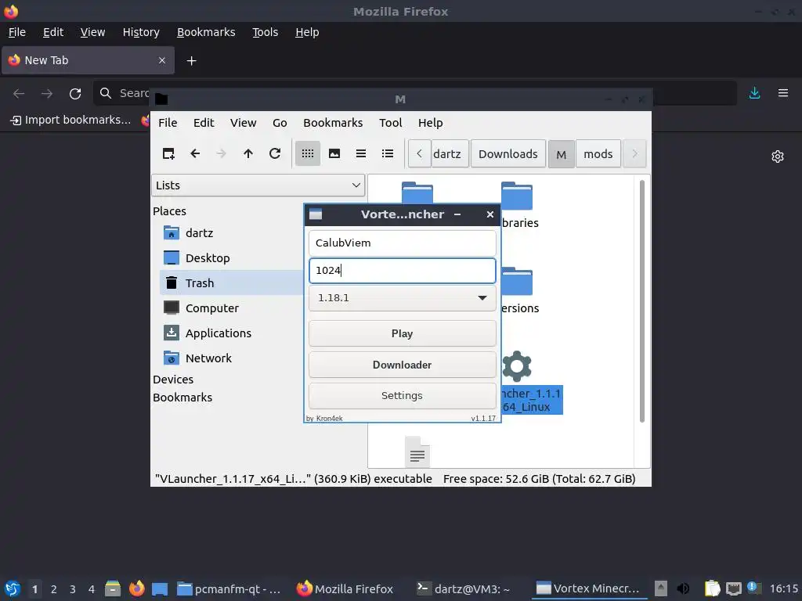Reload the page in Firefox
This screenshot has width=802, height=601.
[75, 94]
